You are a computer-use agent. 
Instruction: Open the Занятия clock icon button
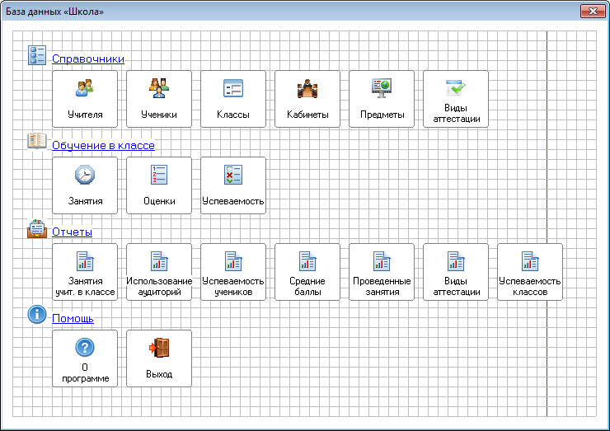(x=85, y=185)
